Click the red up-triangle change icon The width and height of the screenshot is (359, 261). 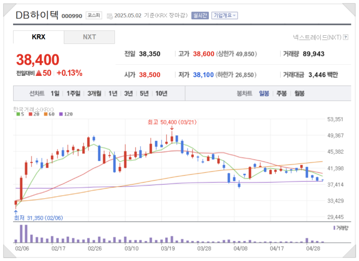point(39,73)
